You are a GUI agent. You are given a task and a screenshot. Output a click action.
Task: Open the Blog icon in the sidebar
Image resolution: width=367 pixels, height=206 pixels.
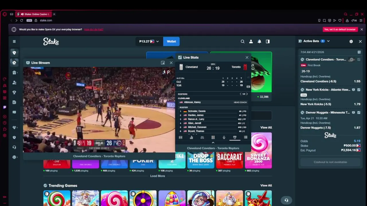tap(14, 102)
